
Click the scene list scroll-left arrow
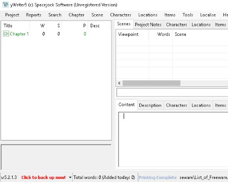(120, 83)
